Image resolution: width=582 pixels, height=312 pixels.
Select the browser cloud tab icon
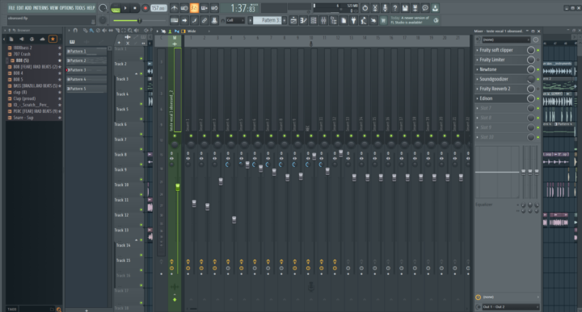[x=42, y=39]
